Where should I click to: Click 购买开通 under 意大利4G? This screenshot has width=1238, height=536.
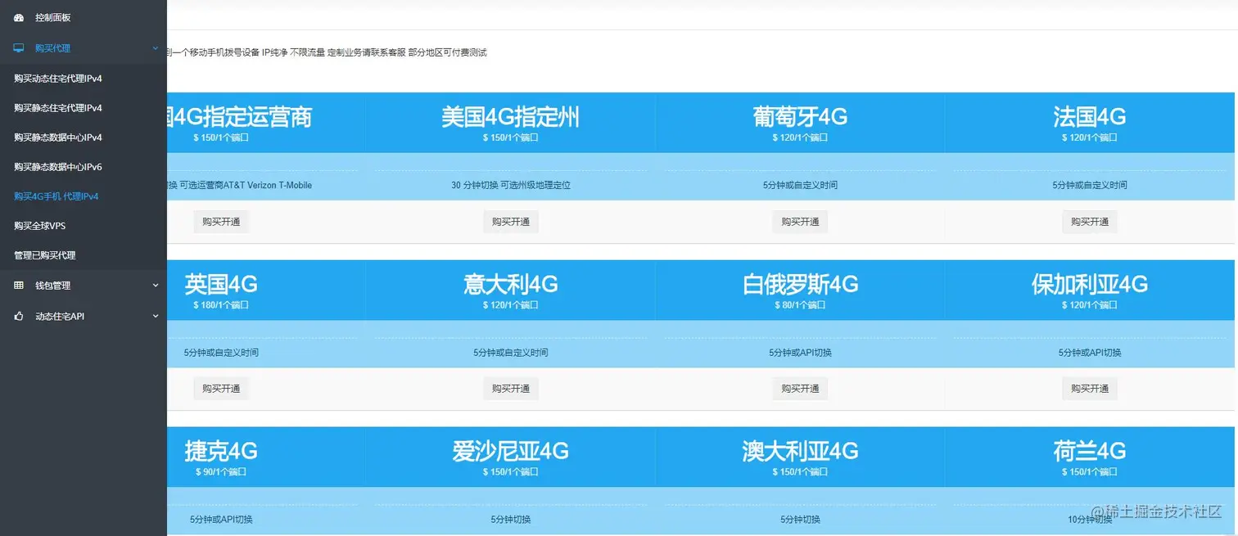click(511, 389)
